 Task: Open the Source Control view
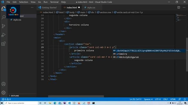[4, 26]
